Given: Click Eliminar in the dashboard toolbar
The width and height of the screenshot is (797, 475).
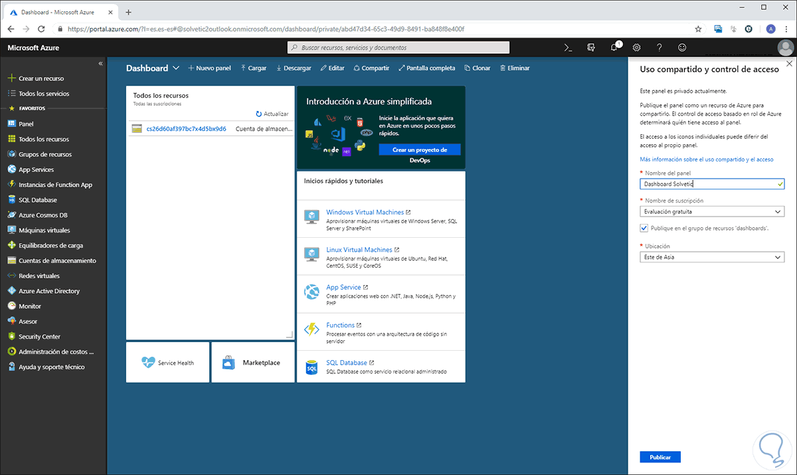Looking at the screenshot, I should coord(515,68).
